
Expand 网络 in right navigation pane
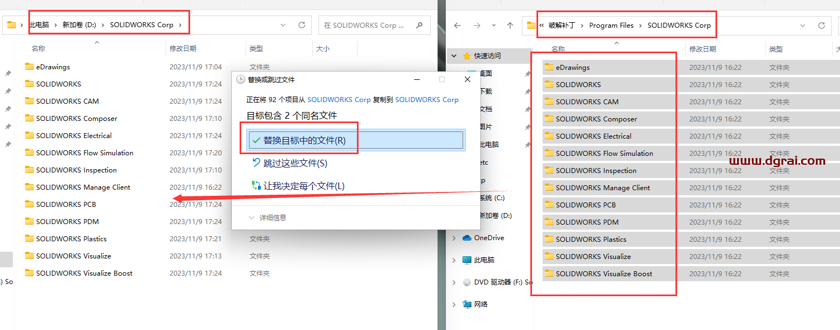coord(454,304)
